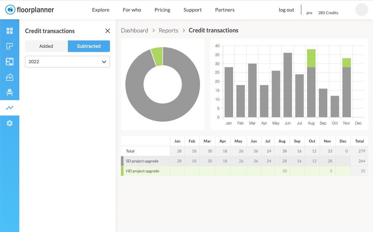Screen dimensions: 373x232
Task: Open the 2022 year dropdown
Action: pos(67,62)
